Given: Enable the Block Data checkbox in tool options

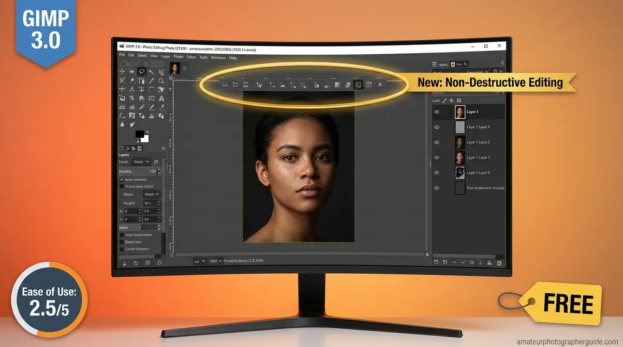Looking at the screenshot, I should (x=122, y=241).
